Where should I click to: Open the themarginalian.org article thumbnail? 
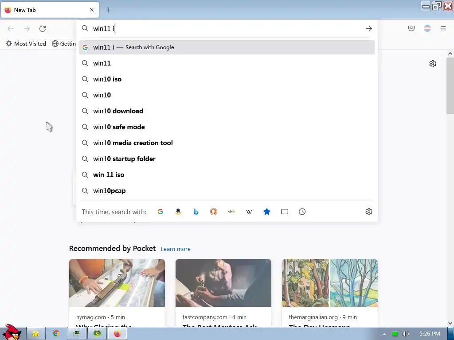pos(330,283)
